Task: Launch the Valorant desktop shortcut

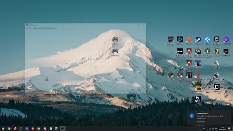Action: pos(226,52)
